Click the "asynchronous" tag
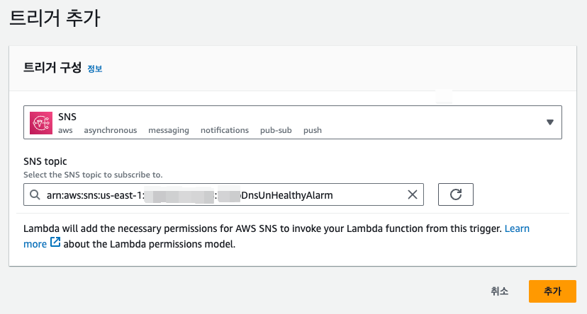The width and height of the screenshot is (587, 314). pos(111,130)
